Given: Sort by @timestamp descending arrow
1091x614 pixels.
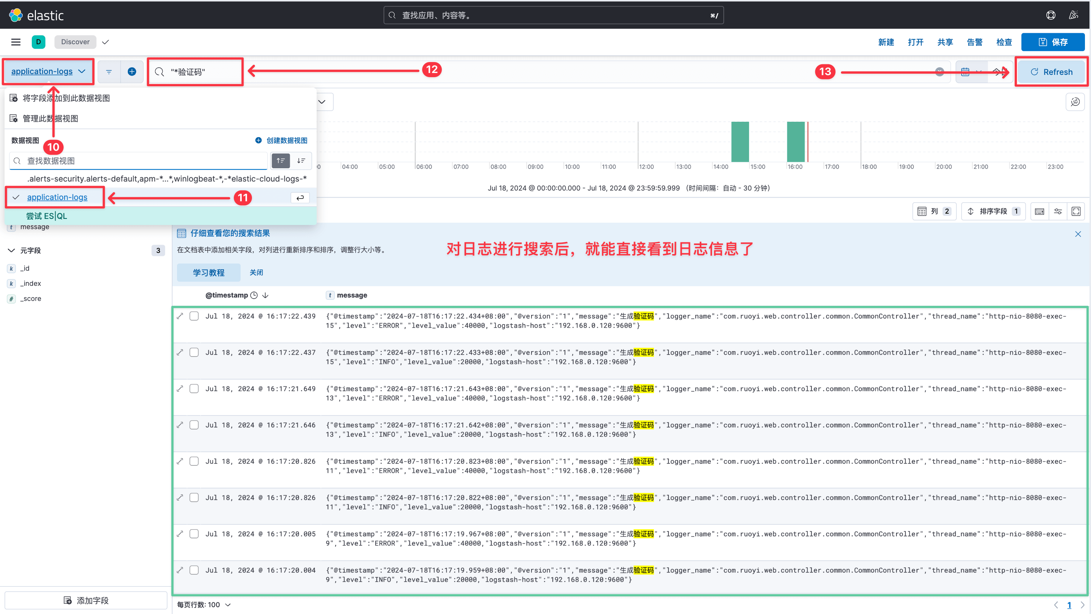Looking at the screenshot, I should pos(265,295).
